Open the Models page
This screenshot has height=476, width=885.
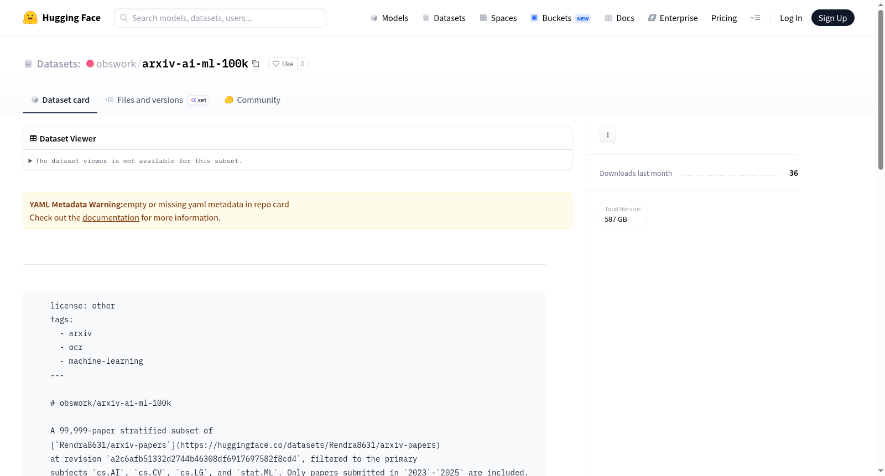[389, 18]
